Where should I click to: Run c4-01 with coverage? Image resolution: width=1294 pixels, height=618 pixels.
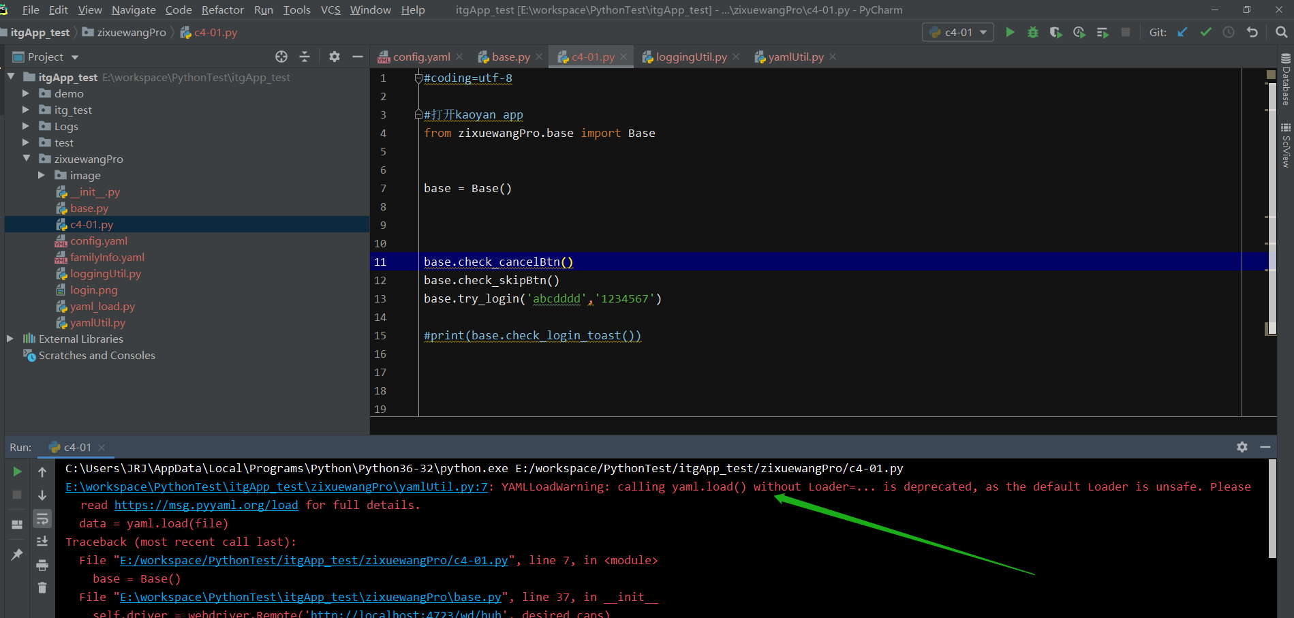(1056, 32)
